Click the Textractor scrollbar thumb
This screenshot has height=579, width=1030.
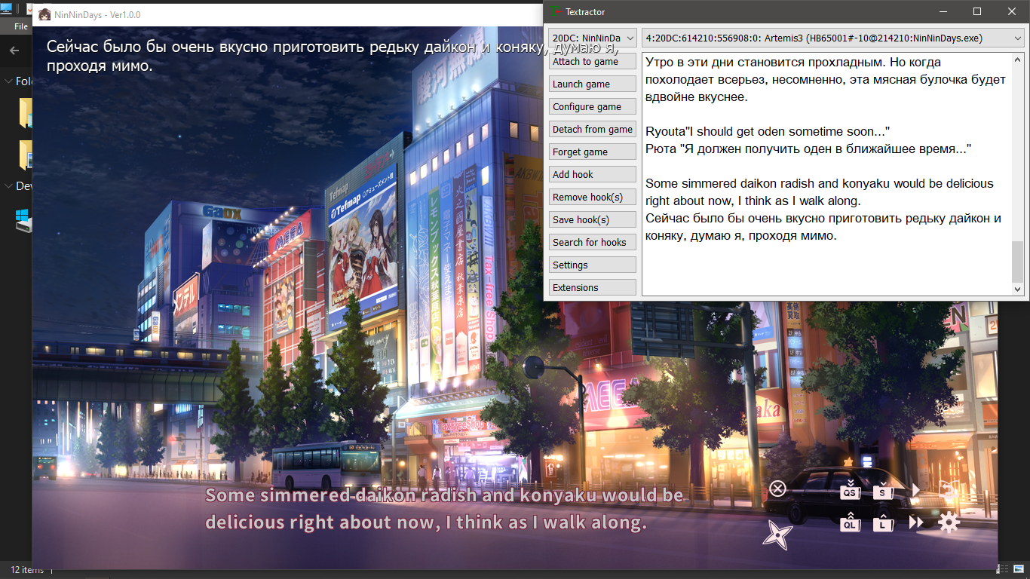(x=1018, y=262)
